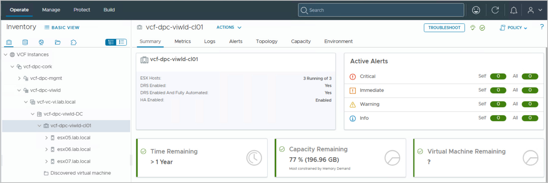This screenshot has height=183, width=548.
Task: Select the Summary tab
Action: coord(150,41)
